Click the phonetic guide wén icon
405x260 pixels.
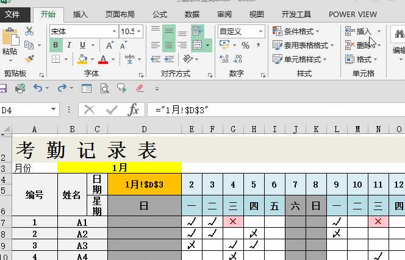(x=129, y=59)
